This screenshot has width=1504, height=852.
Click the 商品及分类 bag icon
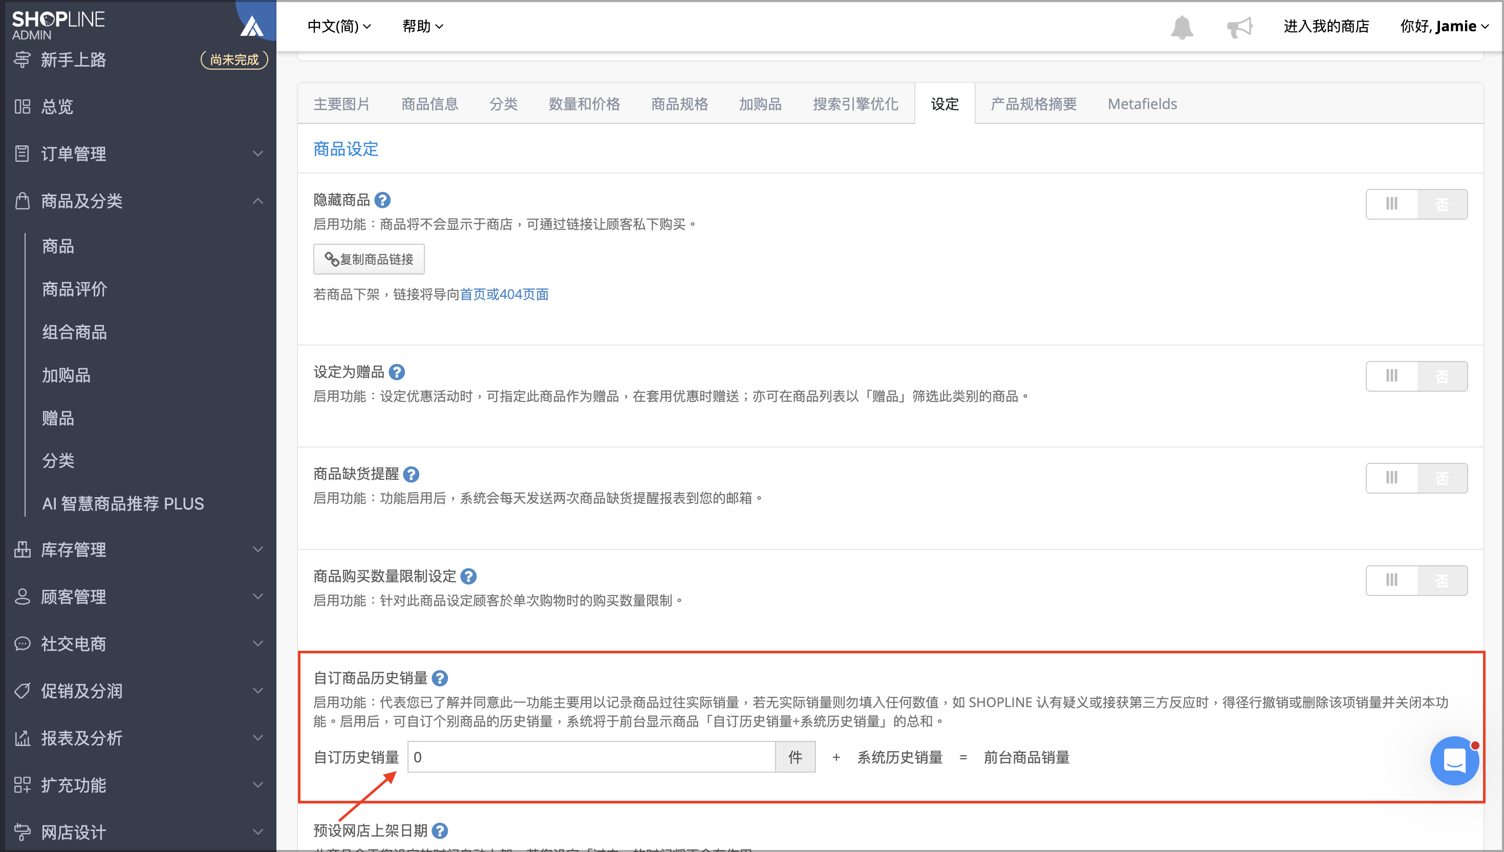22,201
